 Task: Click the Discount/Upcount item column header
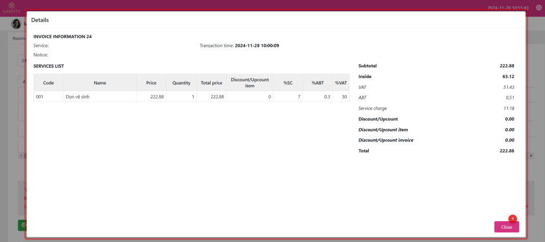pos(250,82)
